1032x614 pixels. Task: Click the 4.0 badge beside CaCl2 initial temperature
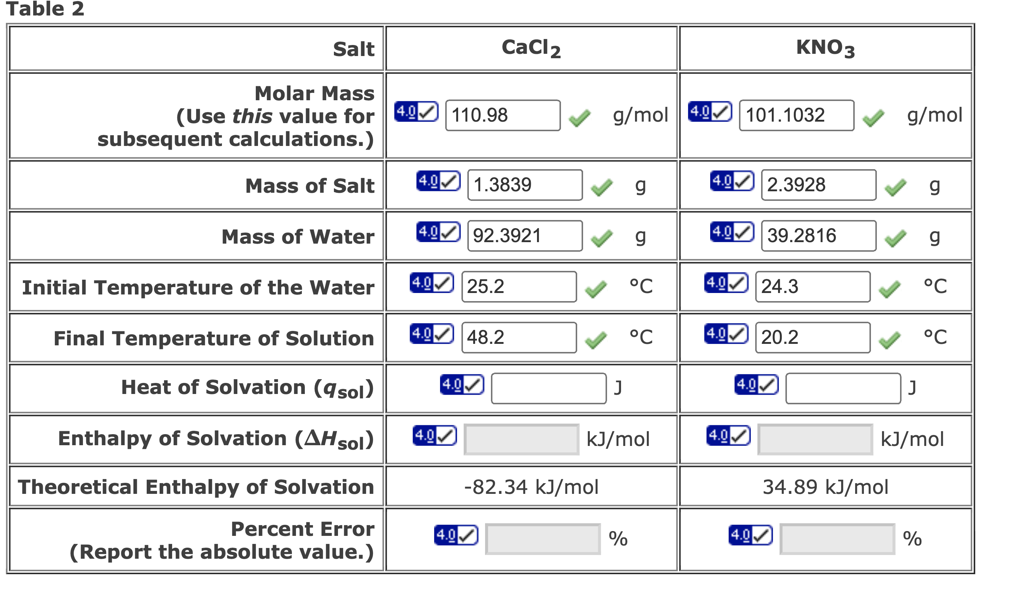[x=430, y=285]
